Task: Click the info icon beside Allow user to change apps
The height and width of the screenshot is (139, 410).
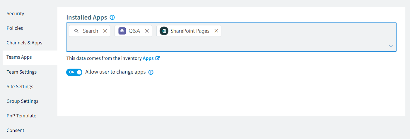Action: 151,72
